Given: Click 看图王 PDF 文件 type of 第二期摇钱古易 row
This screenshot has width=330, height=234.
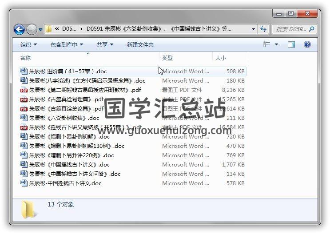Looking at the screenshot, I should (x=182, y=90).
